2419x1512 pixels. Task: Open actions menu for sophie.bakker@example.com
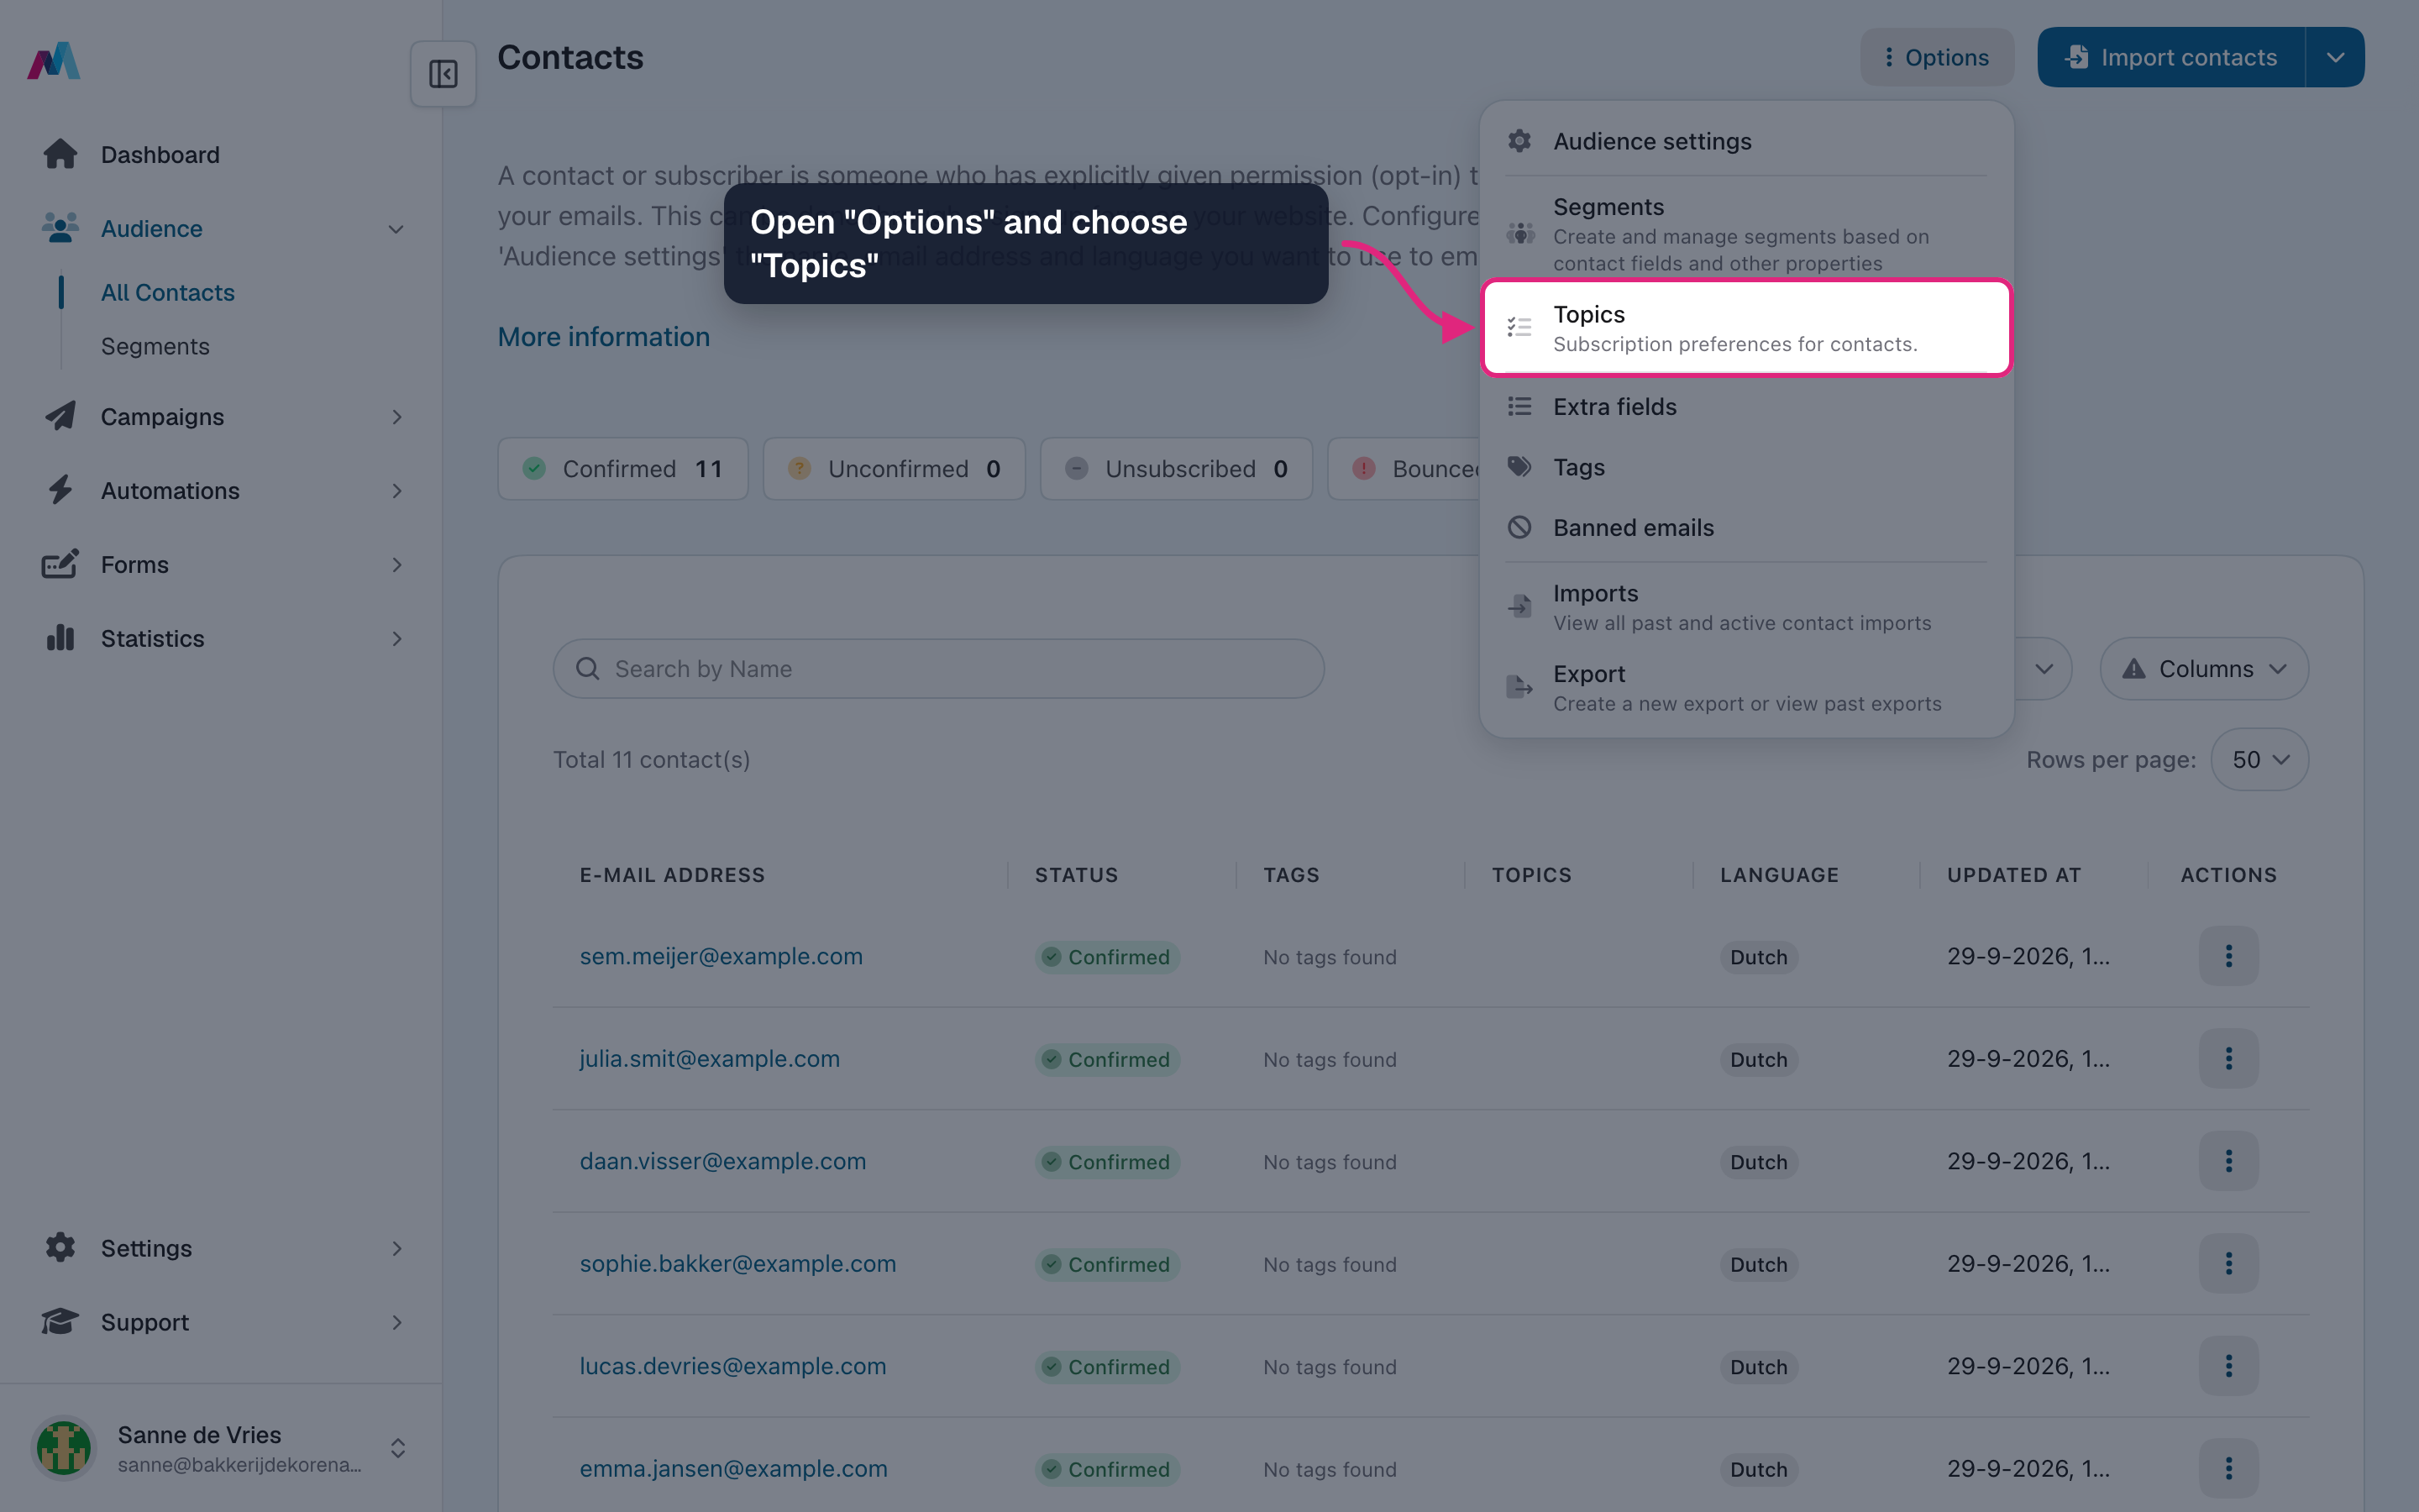point(2228,1263)
